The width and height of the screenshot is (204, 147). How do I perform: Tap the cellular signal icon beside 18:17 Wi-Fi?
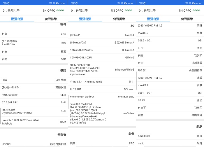pyautogui.click(x=51, y=3)
